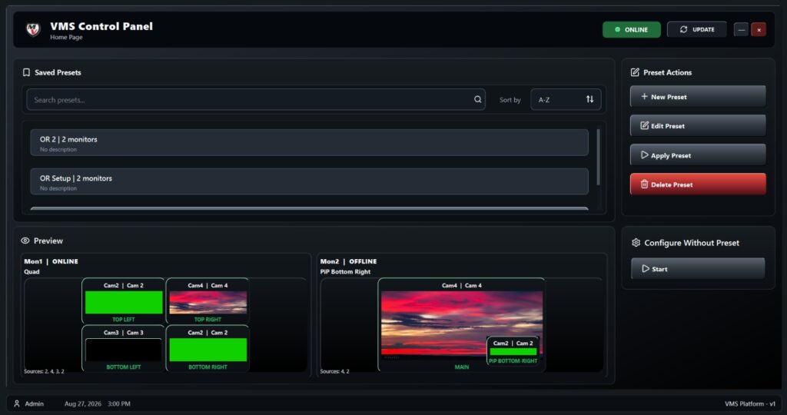Click the refresh icon on the Update button
The width and height of the screenshot is (787, 415).
(683, 30)
